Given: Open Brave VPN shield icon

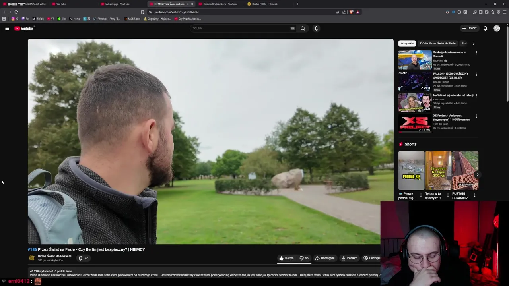Looking at the screenshot, I should coord(499,12).
